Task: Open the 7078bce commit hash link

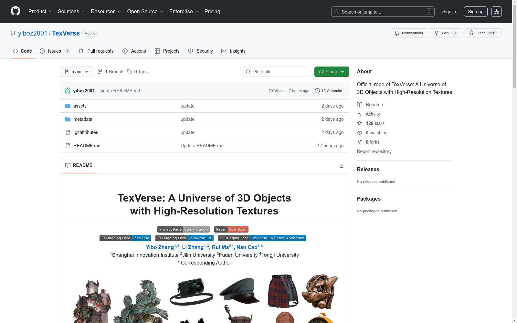Action: (276, 91)
